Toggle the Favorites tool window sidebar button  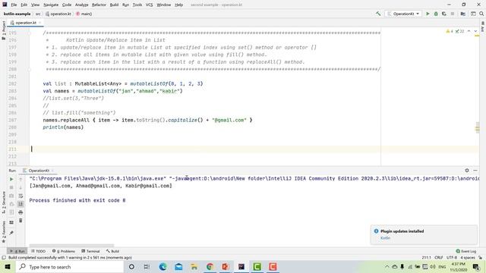point(3,231)
